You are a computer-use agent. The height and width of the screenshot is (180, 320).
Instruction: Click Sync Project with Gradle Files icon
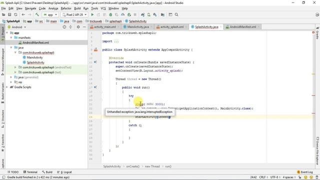(x=142, y=14)
